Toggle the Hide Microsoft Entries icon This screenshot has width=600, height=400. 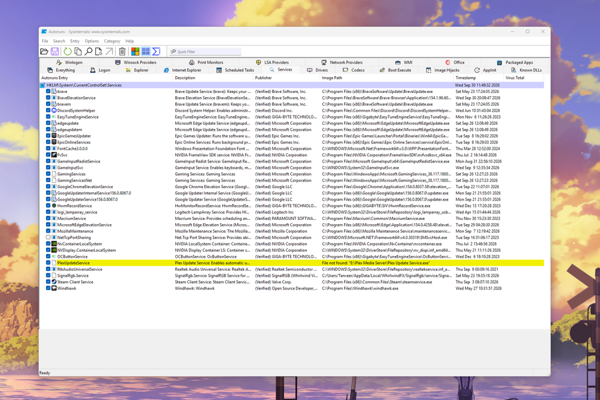pyautogui.click(x=135, y=51)
